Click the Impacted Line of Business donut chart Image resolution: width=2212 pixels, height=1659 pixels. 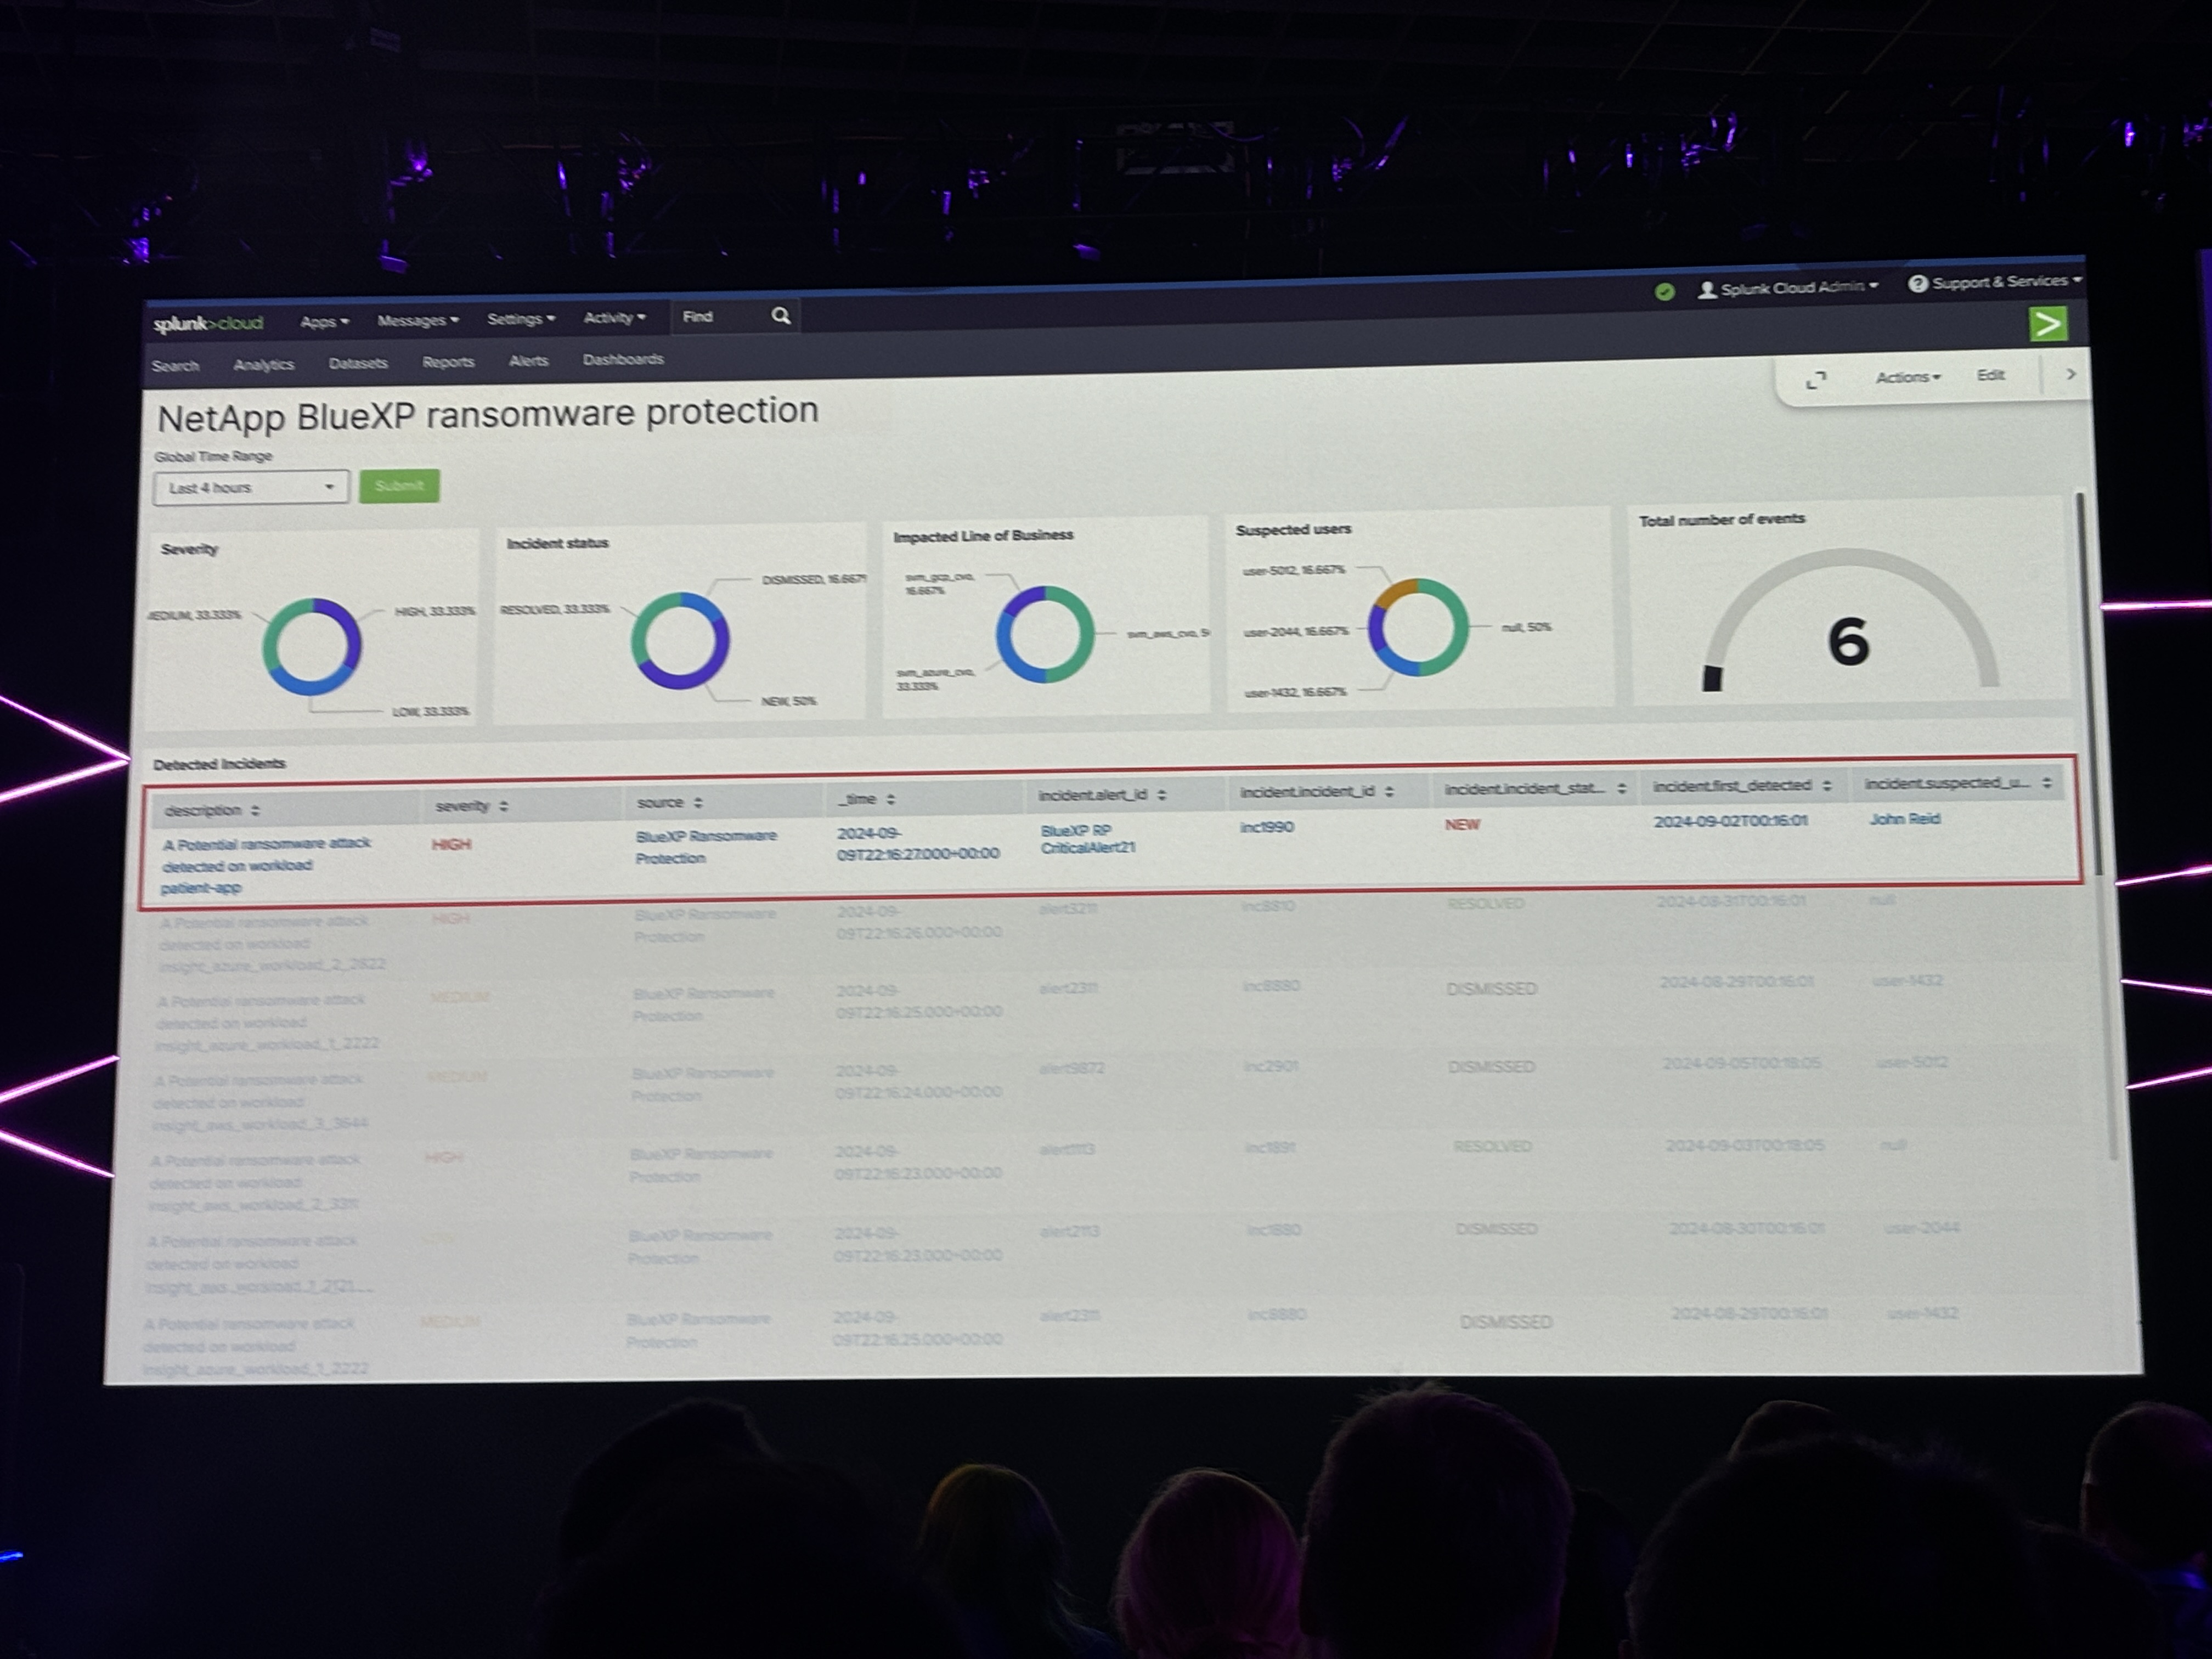pos(1045,634)
